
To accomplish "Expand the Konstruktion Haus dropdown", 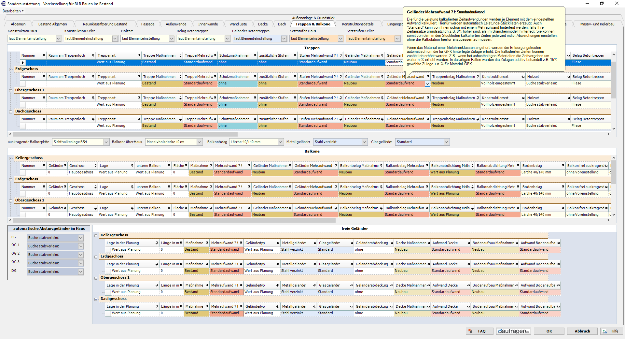I will [x=58, y=39].
